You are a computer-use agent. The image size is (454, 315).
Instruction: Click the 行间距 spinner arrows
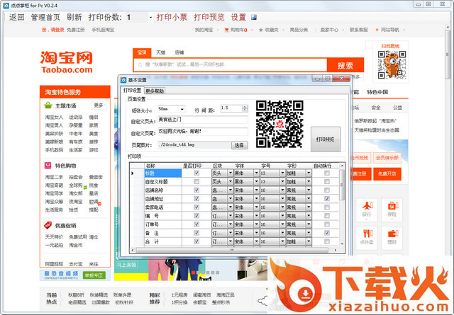click(x=245, y=108)
